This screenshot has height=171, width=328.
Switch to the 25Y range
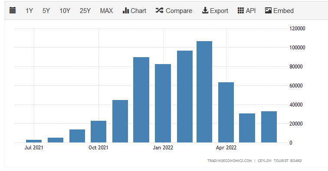(x=85, y=11)
